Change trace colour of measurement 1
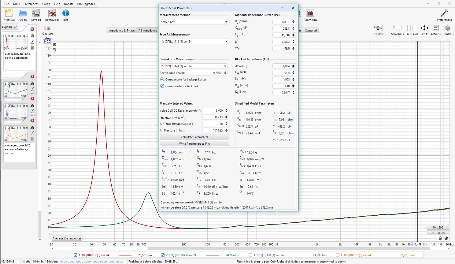Viewport: 455px width, 264px height. pyautogui.click(x=32, y=42)
